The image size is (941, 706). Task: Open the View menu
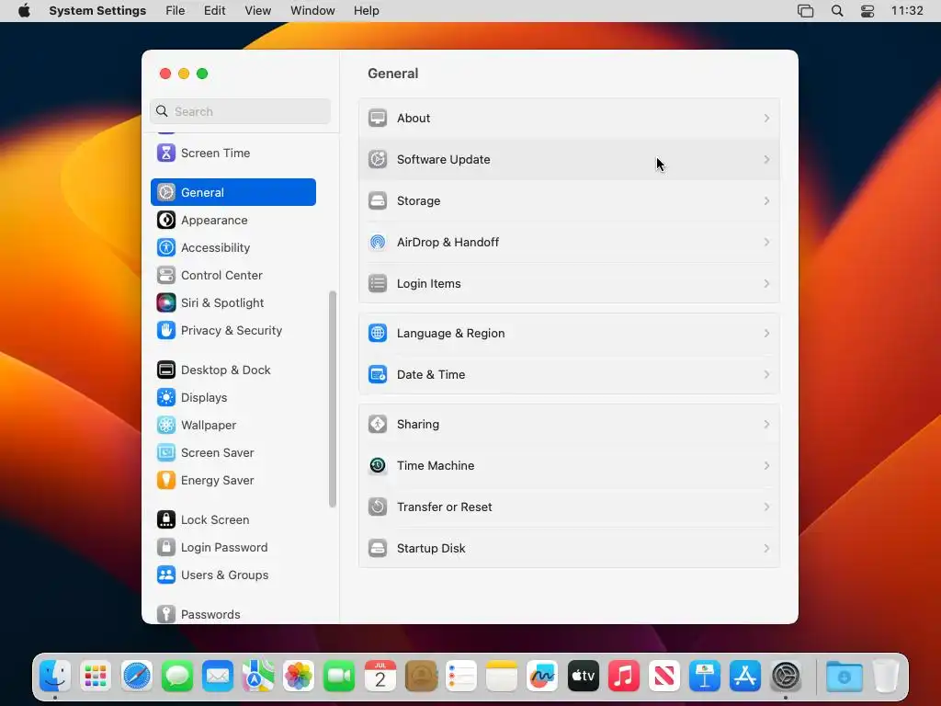point(258,11)
